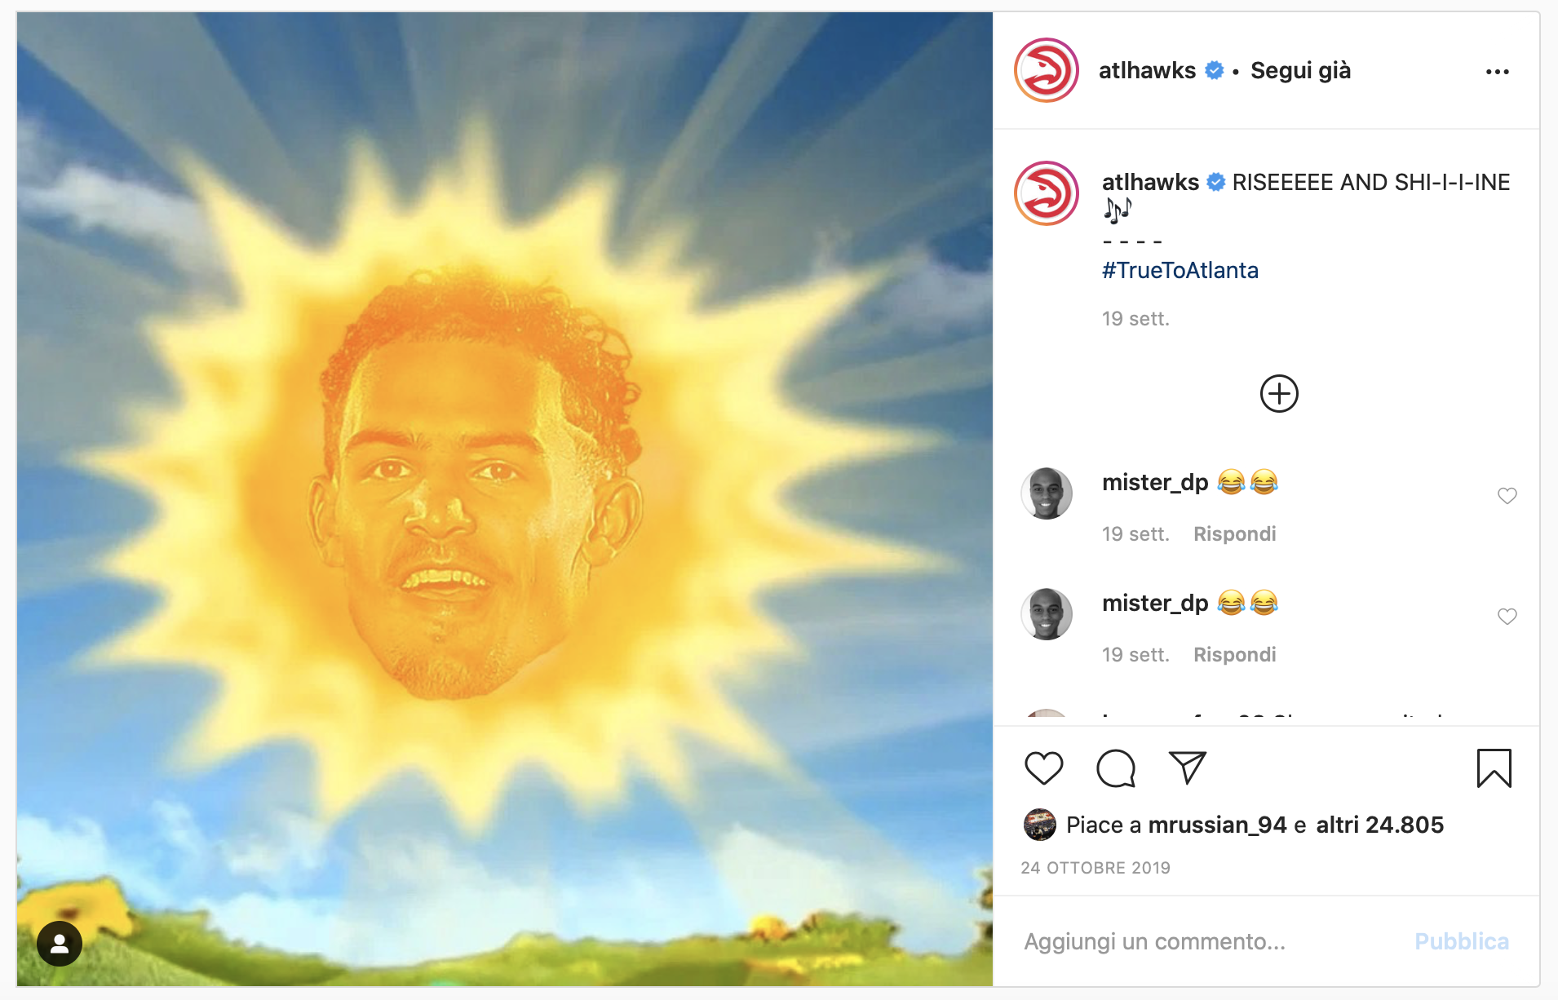The image size is (1558, 1000).
Task: Reply to first mister_dp comment
Action: tap(1234, 534)
